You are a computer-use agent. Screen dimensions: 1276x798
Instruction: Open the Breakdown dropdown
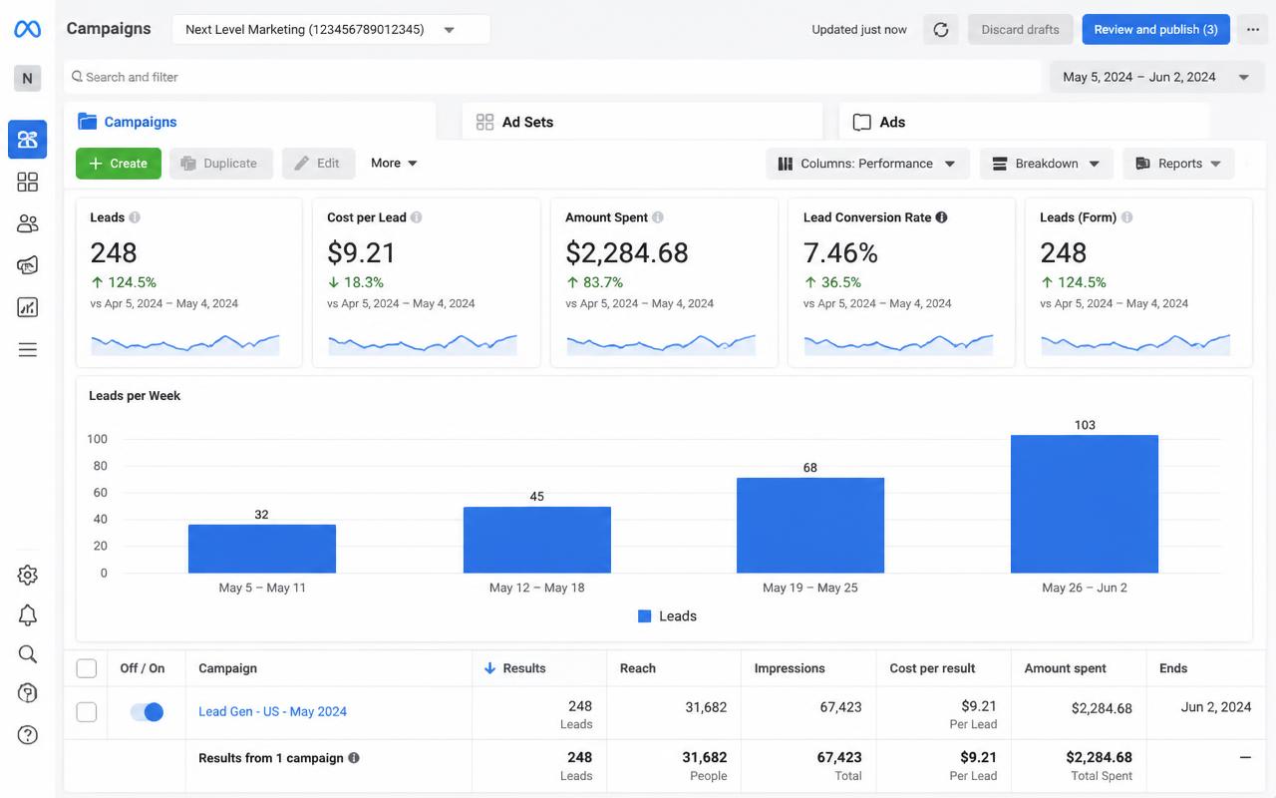1047,164
